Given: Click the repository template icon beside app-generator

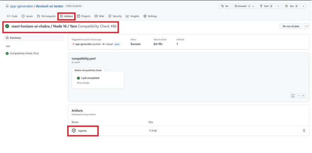Looking at the screenshot, I should point(7,6).
